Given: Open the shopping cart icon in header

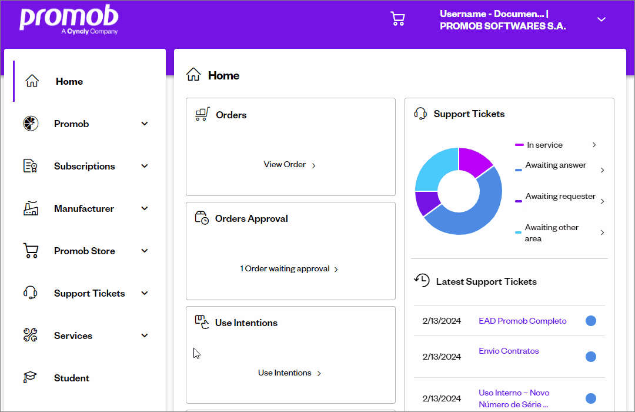Looking at the screenshot, I should click(397, 19).
